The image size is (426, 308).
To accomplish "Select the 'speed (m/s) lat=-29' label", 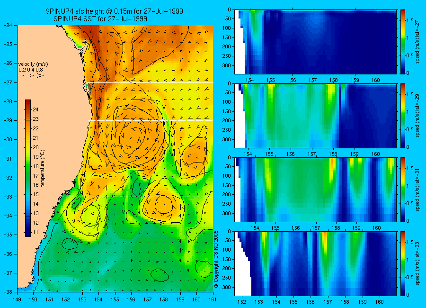I will click(417, 117).
